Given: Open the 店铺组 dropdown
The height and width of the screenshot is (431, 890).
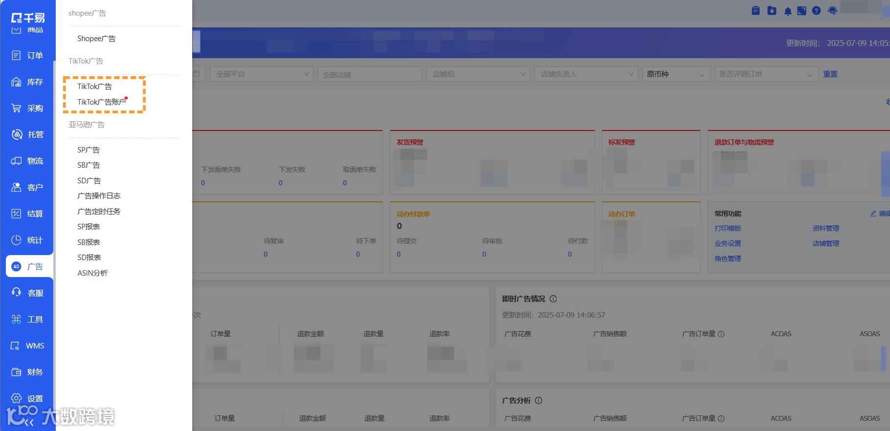Looking at the screenshot, I should 478,74.
